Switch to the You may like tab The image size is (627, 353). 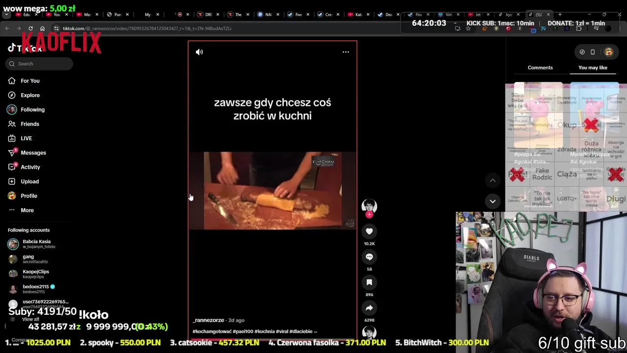[593, 68]
